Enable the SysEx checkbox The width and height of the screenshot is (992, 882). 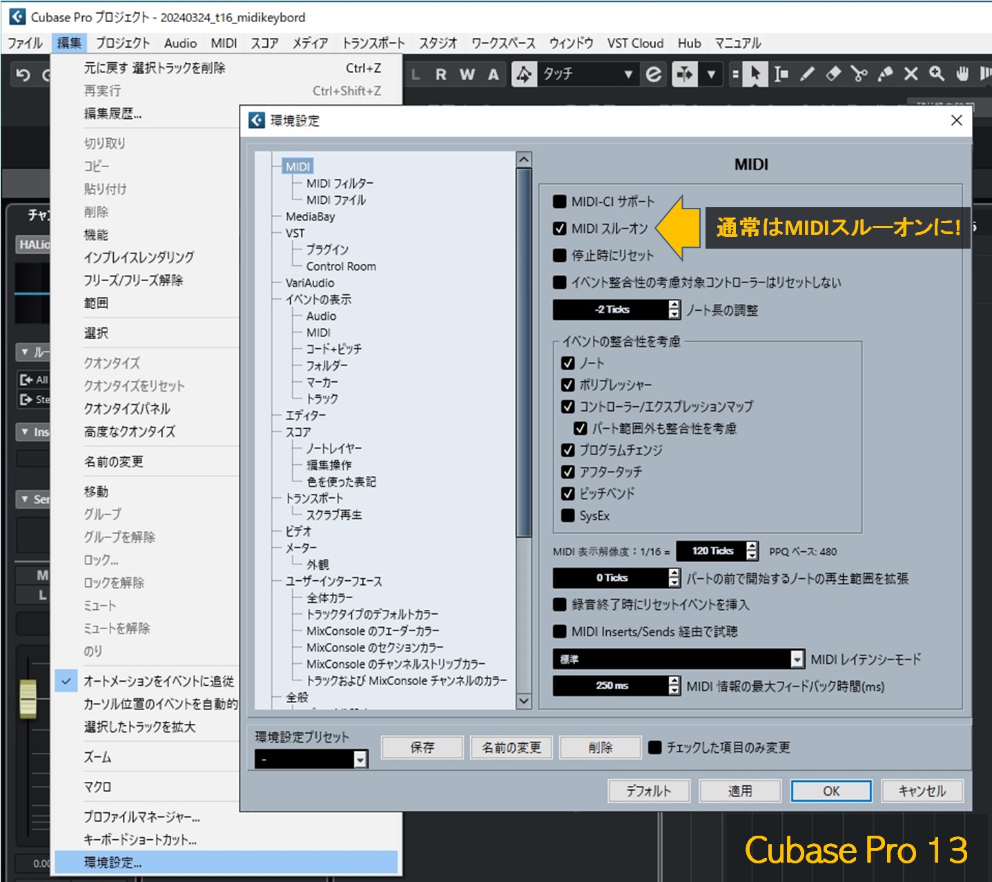[568, 515]
